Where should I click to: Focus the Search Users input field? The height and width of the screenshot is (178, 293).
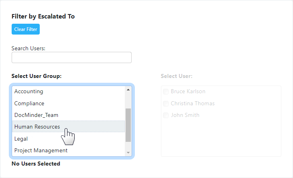coord(71,57)
